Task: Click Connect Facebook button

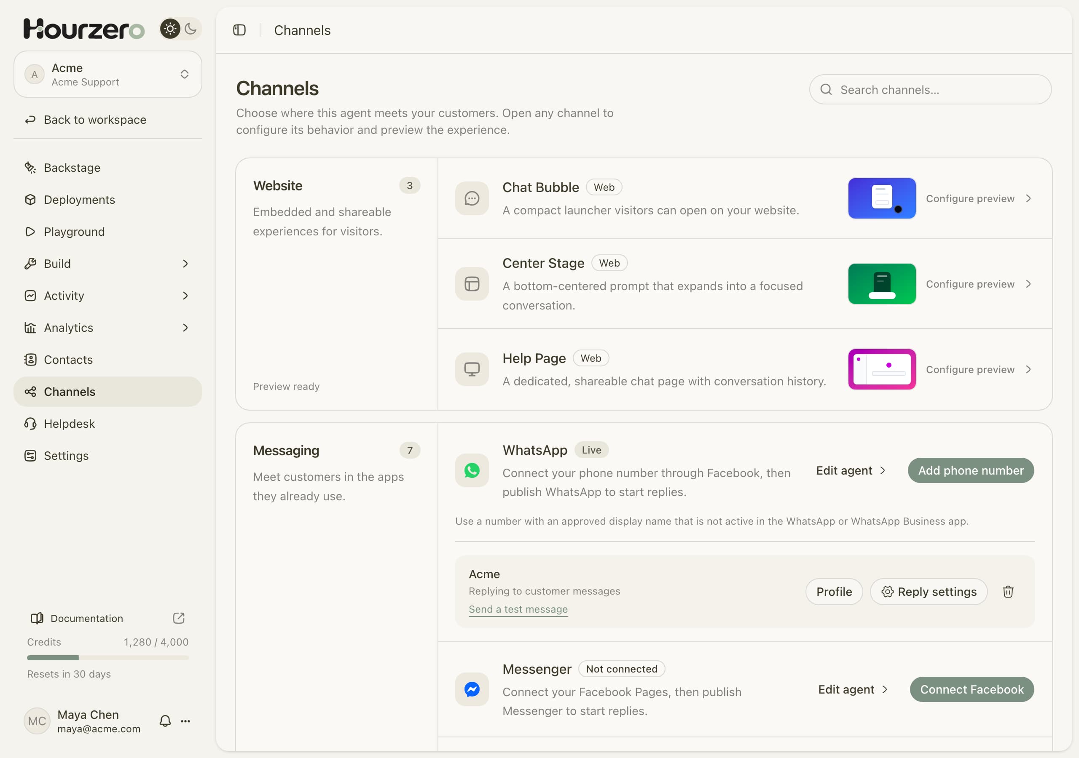Action: pyautogui.click(x=972, y=689)
